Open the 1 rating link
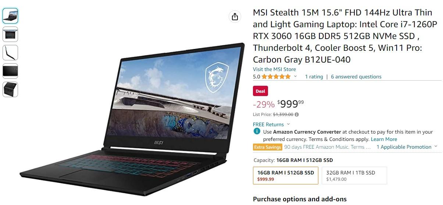 [x=314, y=77]
